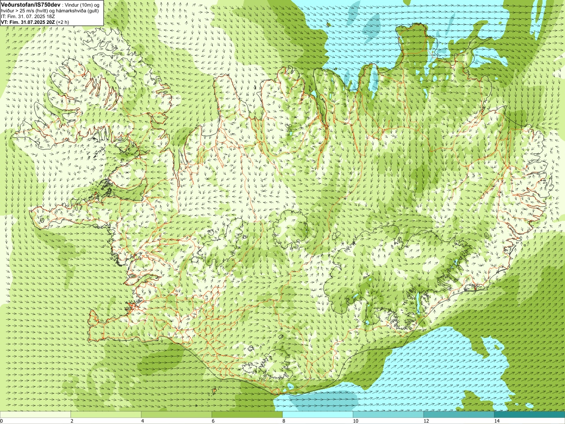Click the legend label '2'
This screenshot has height=424, width=565.
pos(72,421)
